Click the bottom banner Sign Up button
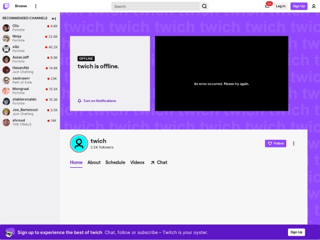The width and height of the screenshot is (320, 240). point(296,232)
